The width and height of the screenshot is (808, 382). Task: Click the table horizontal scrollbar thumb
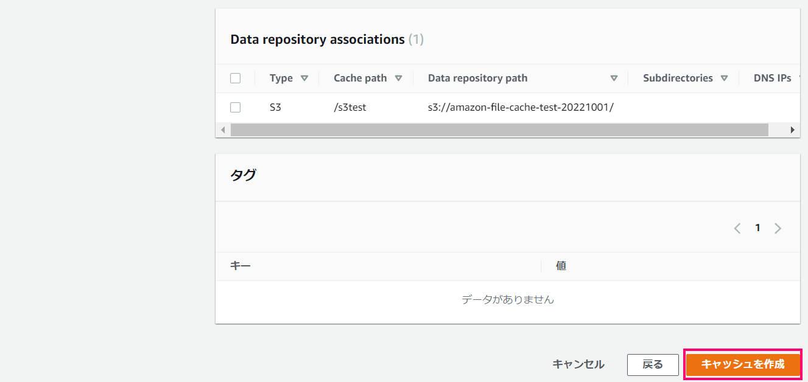click(499, 130)
